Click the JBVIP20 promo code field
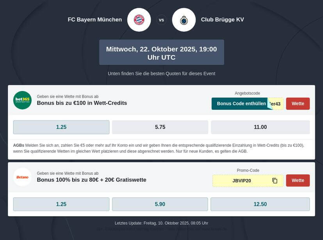Viewport: 323px width, 240px height. [x=242, y=181]
